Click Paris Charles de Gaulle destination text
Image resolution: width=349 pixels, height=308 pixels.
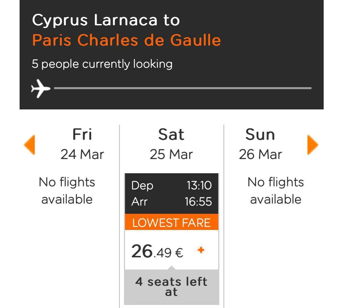pos(126,40)
